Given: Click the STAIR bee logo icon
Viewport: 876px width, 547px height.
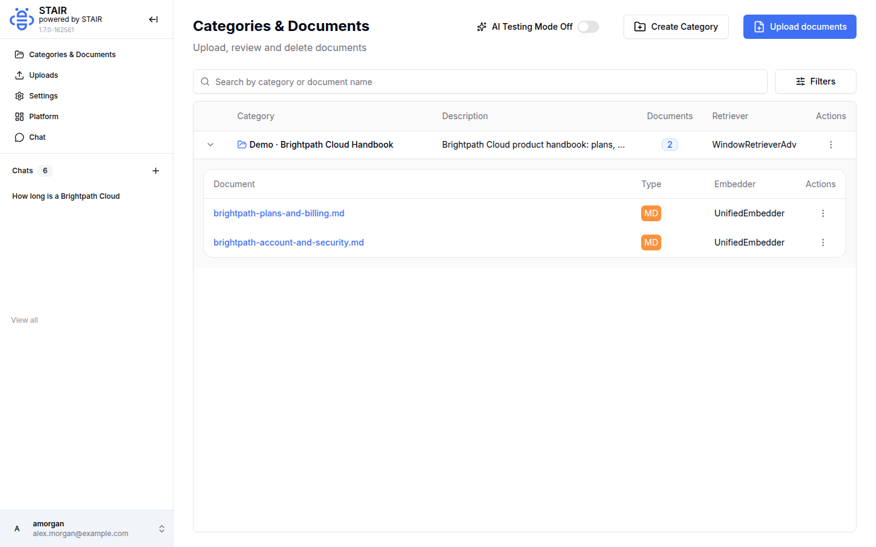Looking at the screenshot, I should click(22, 19).
